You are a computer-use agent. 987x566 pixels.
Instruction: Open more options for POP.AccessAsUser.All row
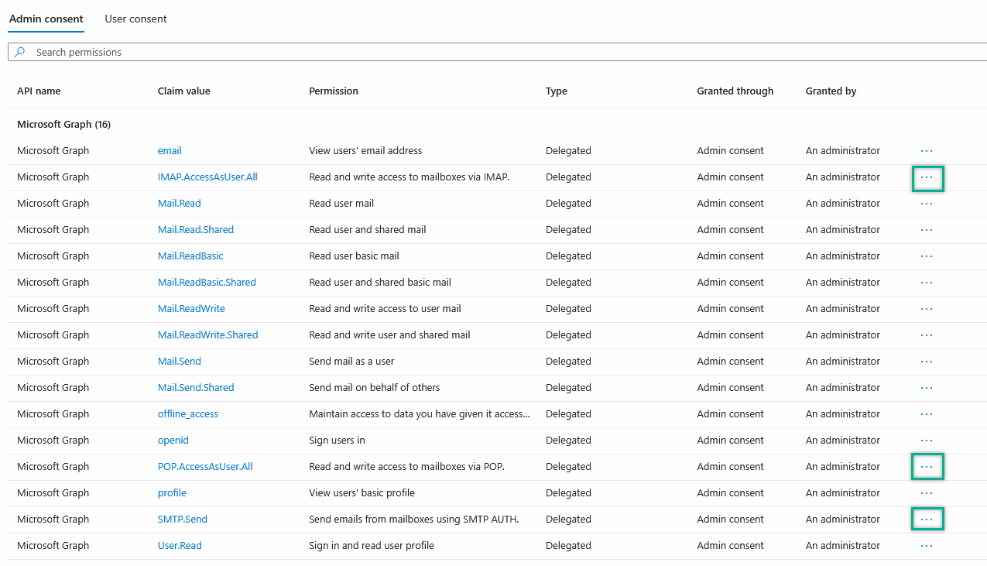927,467
